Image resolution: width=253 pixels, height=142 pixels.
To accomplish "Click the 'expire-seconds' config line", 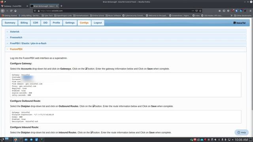I will click(x=22, y=93).
